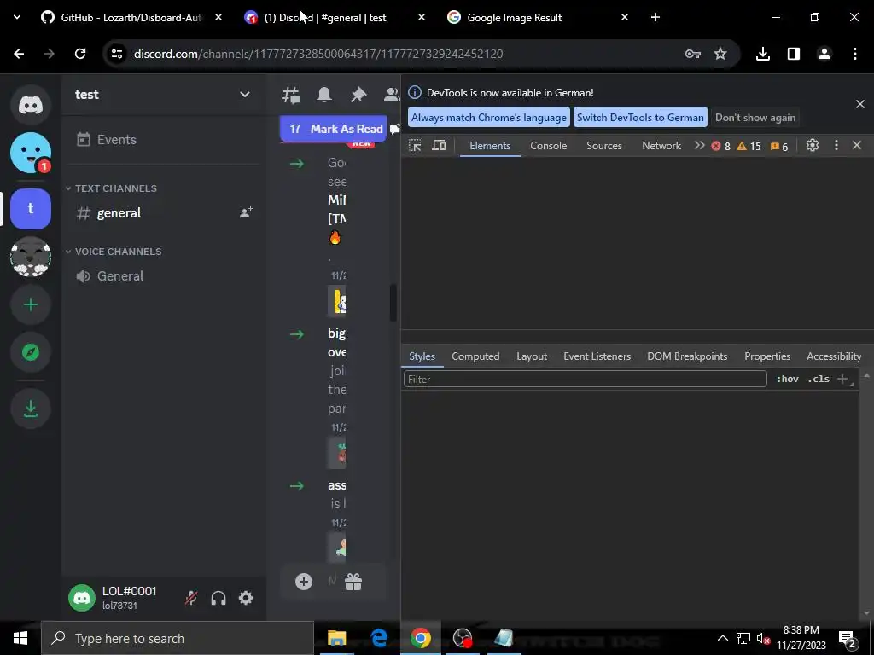Open the Layout tab
The height and width of the screenshot is (655, 874).
(x=532, y=356)
